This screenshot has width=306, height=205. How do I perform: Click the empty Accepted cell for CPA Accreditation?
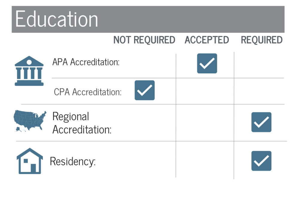tap(205, 91)
